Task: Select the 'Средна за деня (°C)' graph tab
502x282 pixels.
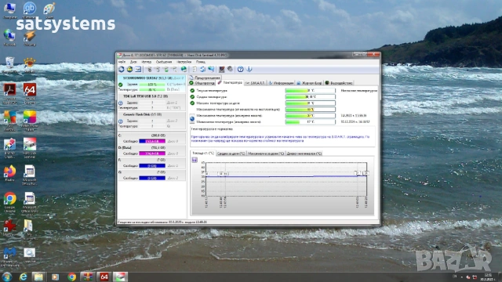Action: (231, 154)
